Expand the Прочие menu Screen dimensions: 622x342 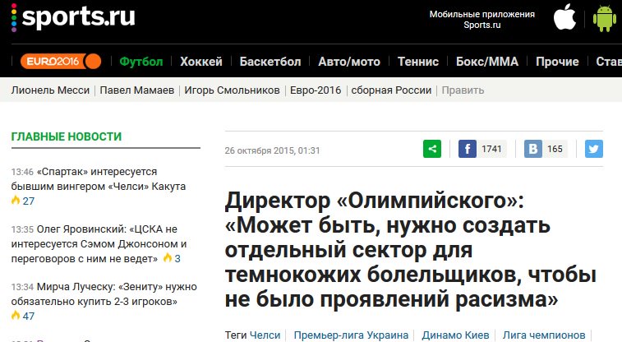point(557,62)
